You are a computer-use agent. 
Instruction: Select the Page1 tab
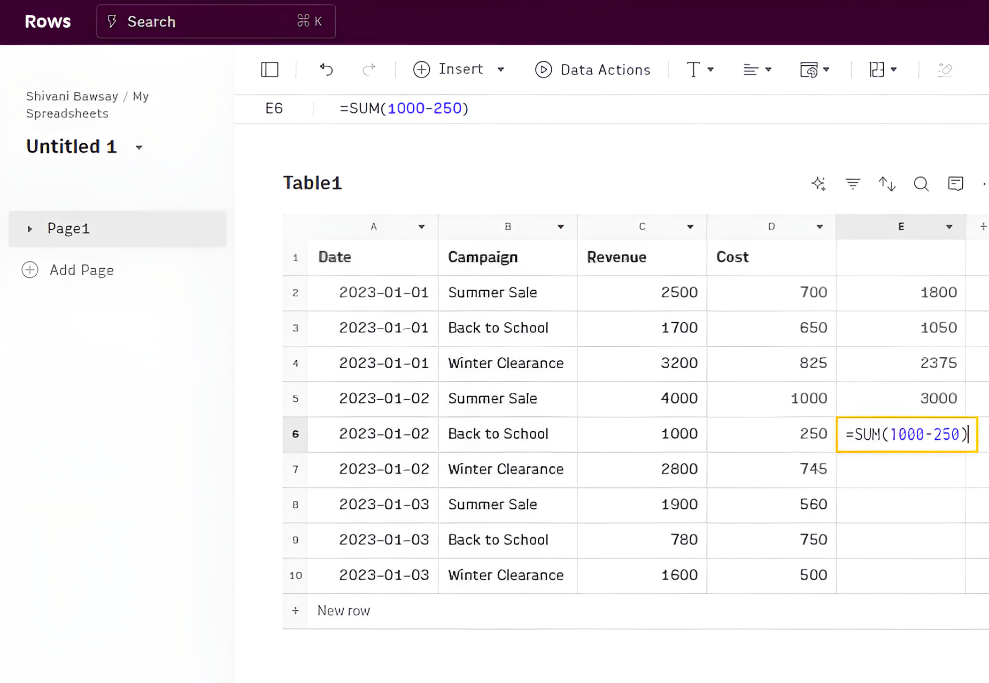pyautogui.click(x=68, y=229)
